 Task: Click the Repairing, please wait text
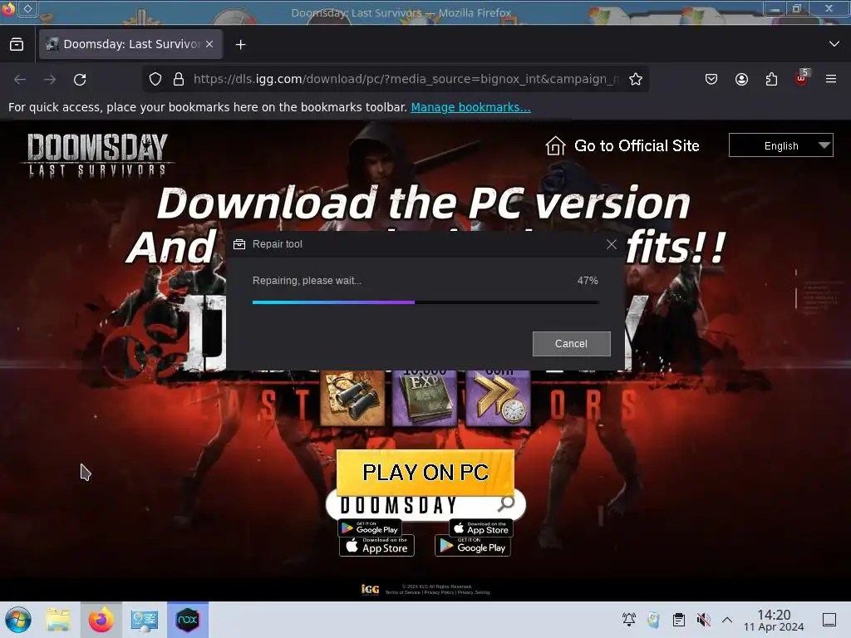pyautogui.click(x=307, y=281)
